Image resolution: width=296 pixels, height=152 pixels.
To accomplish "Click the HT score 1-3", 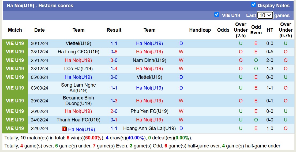I will [270, 69].
